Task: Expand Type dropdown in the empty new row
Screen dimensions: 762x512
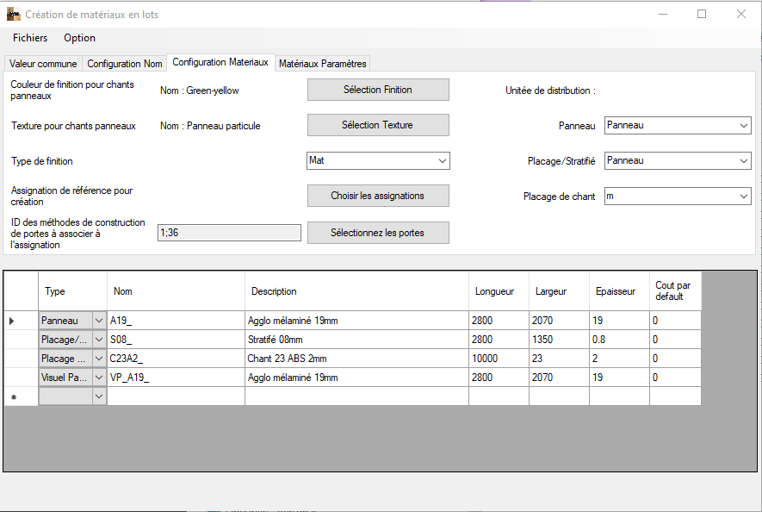Action: [99, 396]
